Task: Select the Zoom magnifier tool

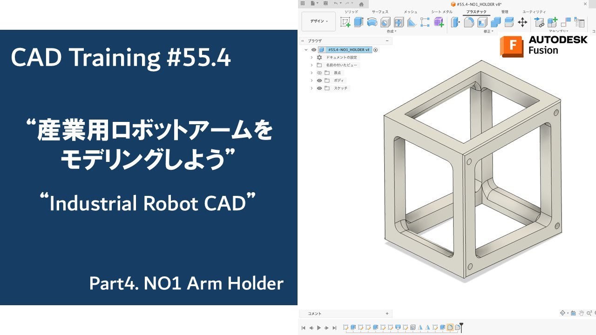Action: [x=588, y=313]
